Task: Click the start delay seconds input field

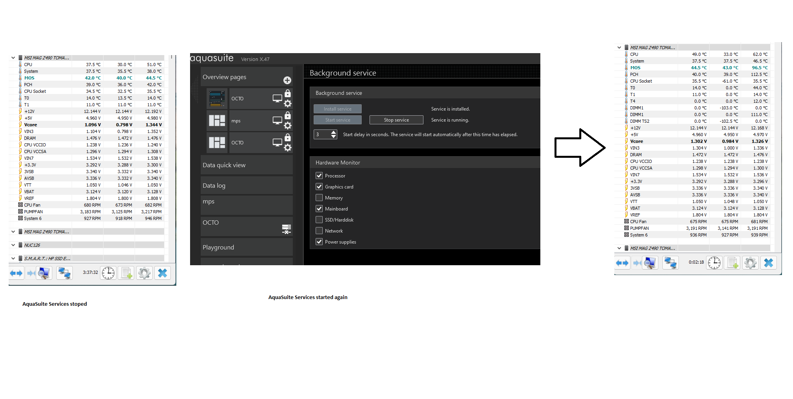Action: tap(322, 135)
